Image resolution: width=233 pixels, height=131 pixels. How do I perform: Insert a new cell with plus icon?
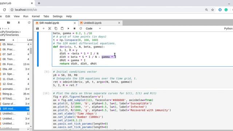coord(44,28)
